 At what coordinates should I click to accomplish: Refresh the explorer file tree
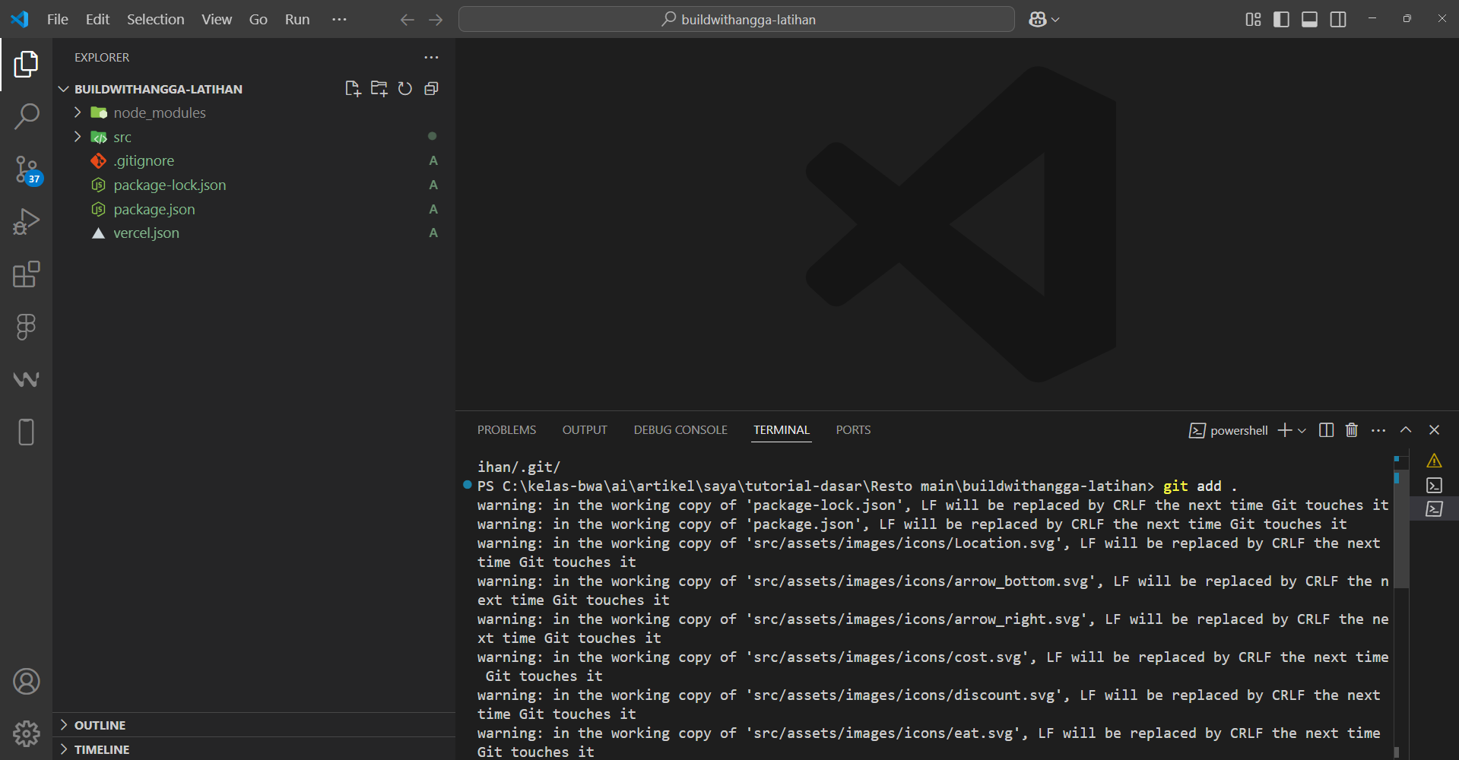click(405, 89)
